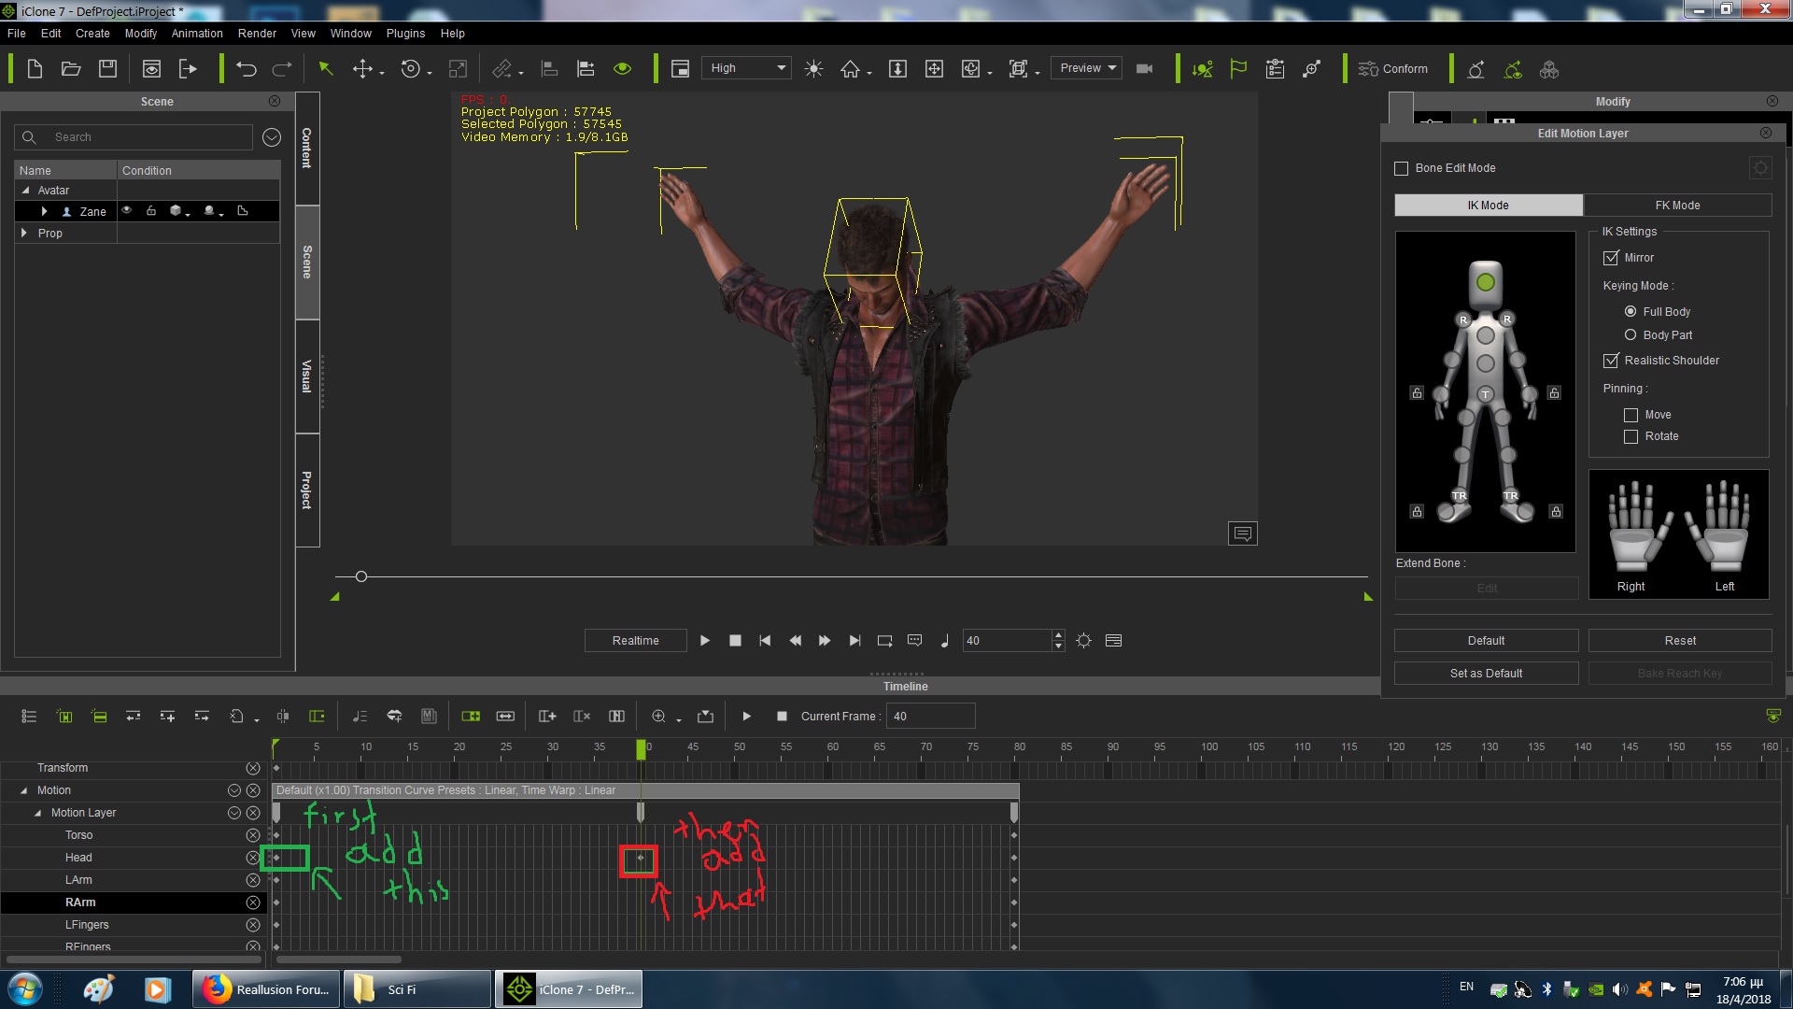Open the Plugins menu
1793x1009 pixels.
[405, 34]
